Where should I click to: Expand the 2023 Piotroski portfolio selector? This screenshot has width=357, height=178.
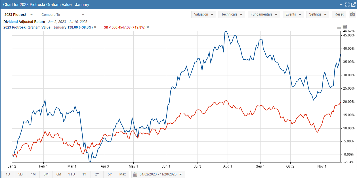pyautogui.click(x=20, y=14)
